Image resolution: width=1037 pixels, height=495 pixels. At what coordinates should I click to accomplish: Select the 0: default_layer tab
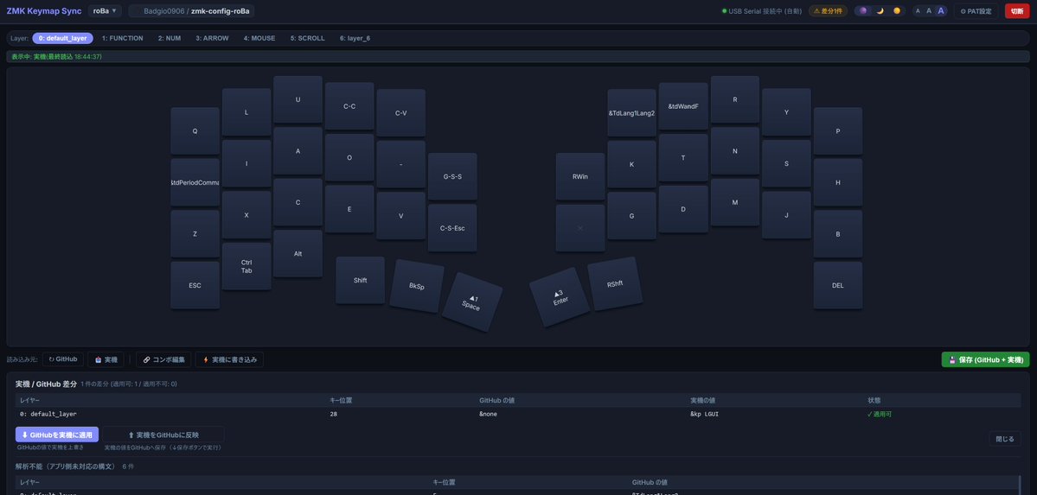[63, 38]
